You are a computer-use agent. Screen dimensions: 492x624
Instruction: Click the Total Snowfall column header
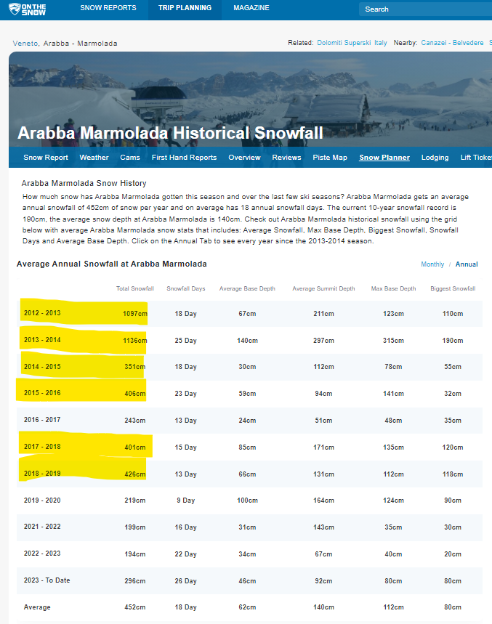(x=135, y=288)
